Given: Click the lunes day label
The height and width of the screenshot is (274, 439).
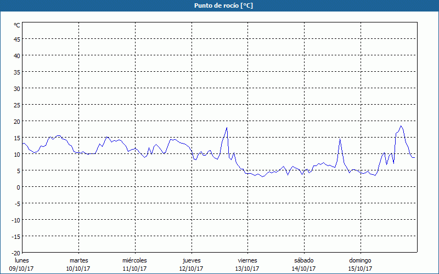Looking at the screenshot, I should tap(22, 260).
